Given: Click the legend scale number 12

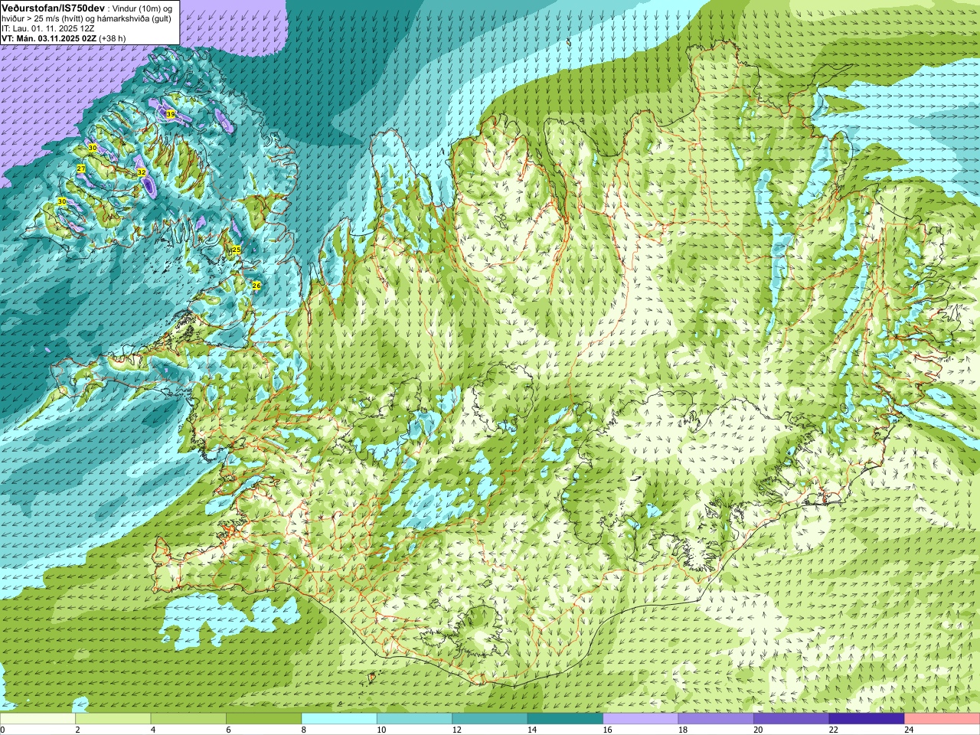Looking at the screenshot, I should (x=456, y=730).
